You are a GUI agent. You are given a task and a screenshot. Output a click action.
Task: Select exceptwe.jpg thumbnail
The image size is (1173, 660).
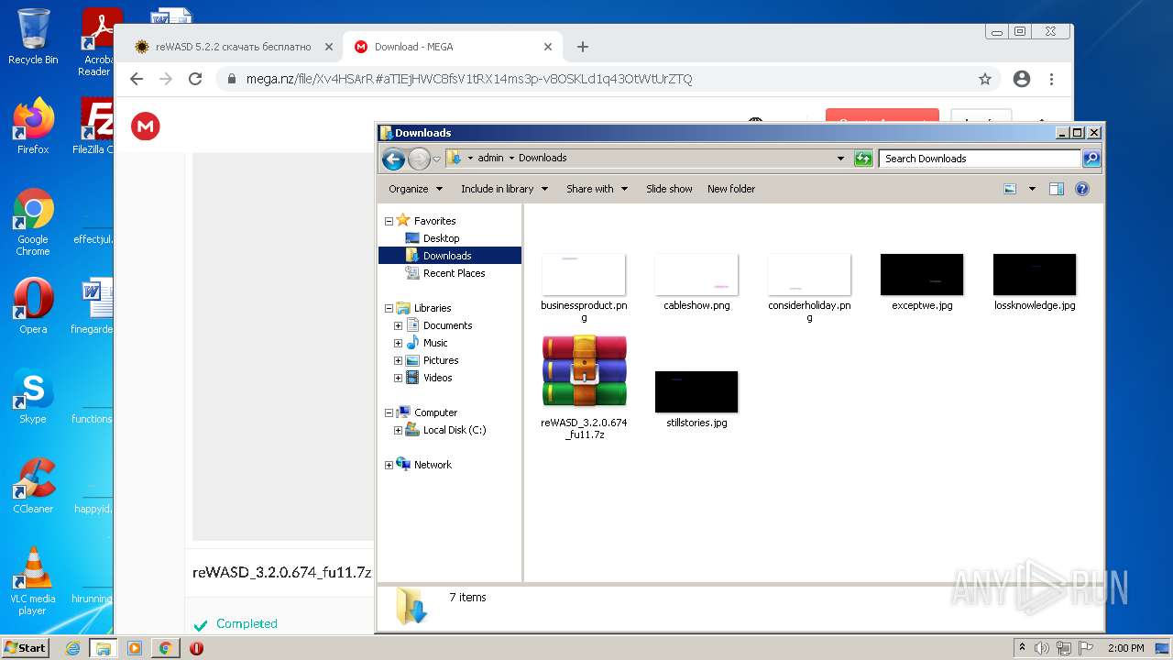[x=922, y=275]
